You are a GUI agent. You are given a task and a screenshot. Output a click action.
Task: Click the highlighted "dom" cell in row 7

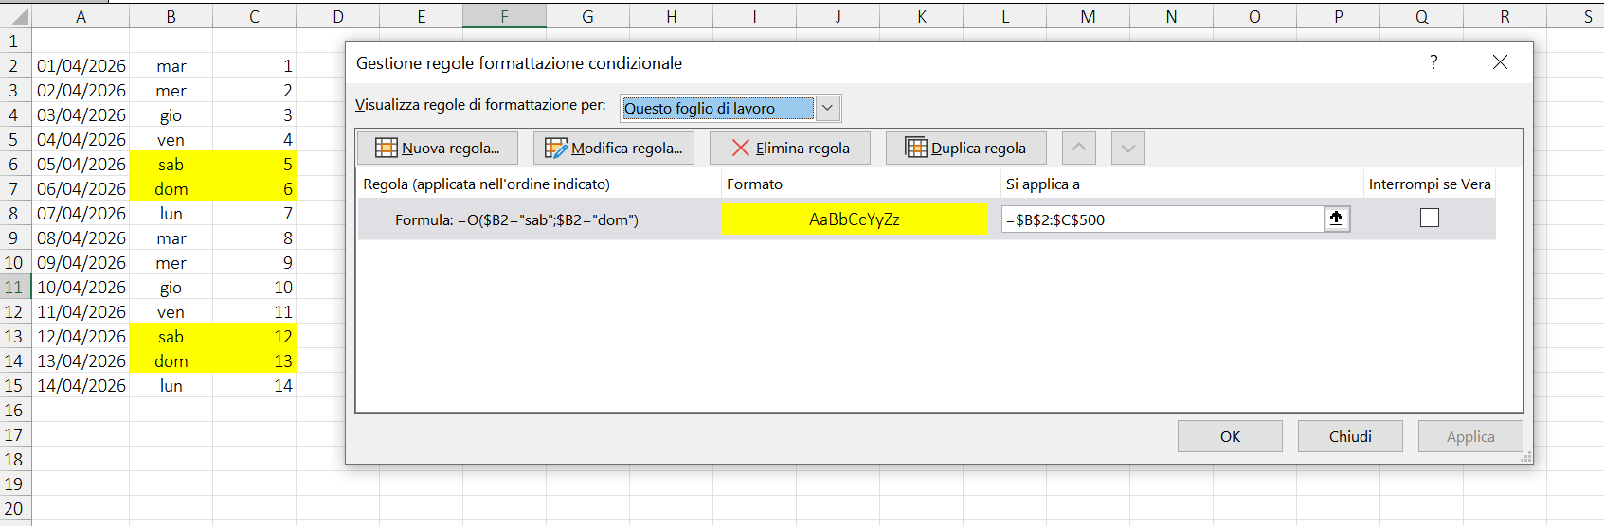tap(171, 188)
